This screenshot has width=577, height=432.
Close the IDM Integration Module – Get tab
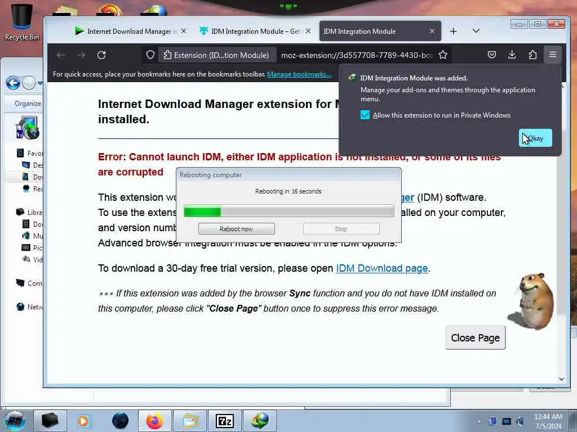click(x=308, y=31)
